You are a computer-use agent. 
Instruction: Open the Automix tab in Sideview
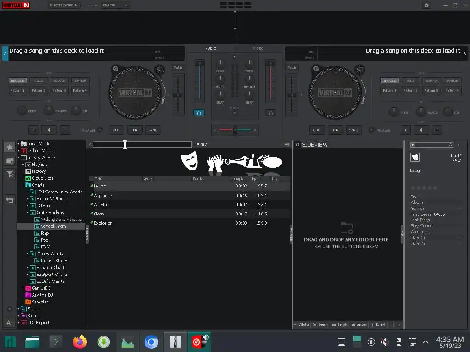[359, 325]
